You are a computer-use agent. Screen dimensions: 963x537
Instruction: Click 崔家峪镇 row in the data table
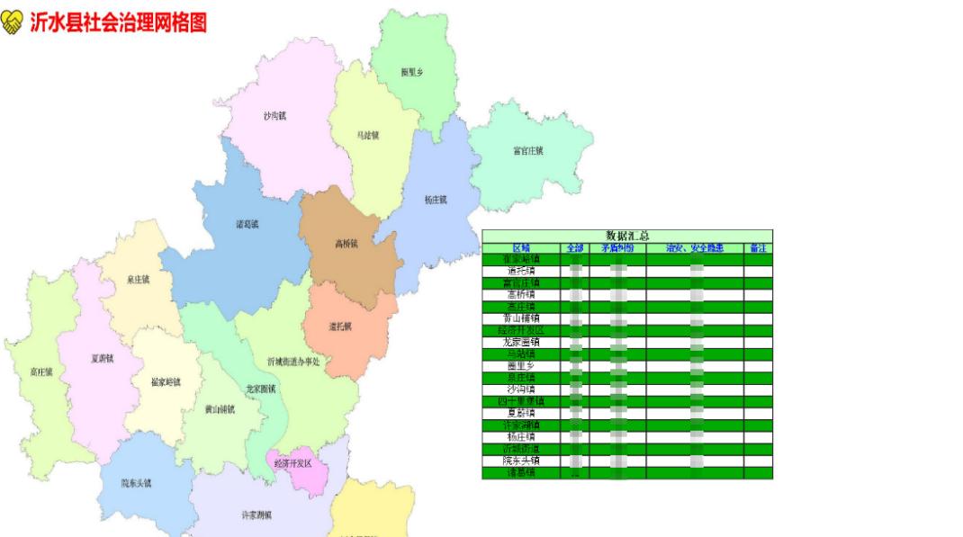tap(627, 259)
